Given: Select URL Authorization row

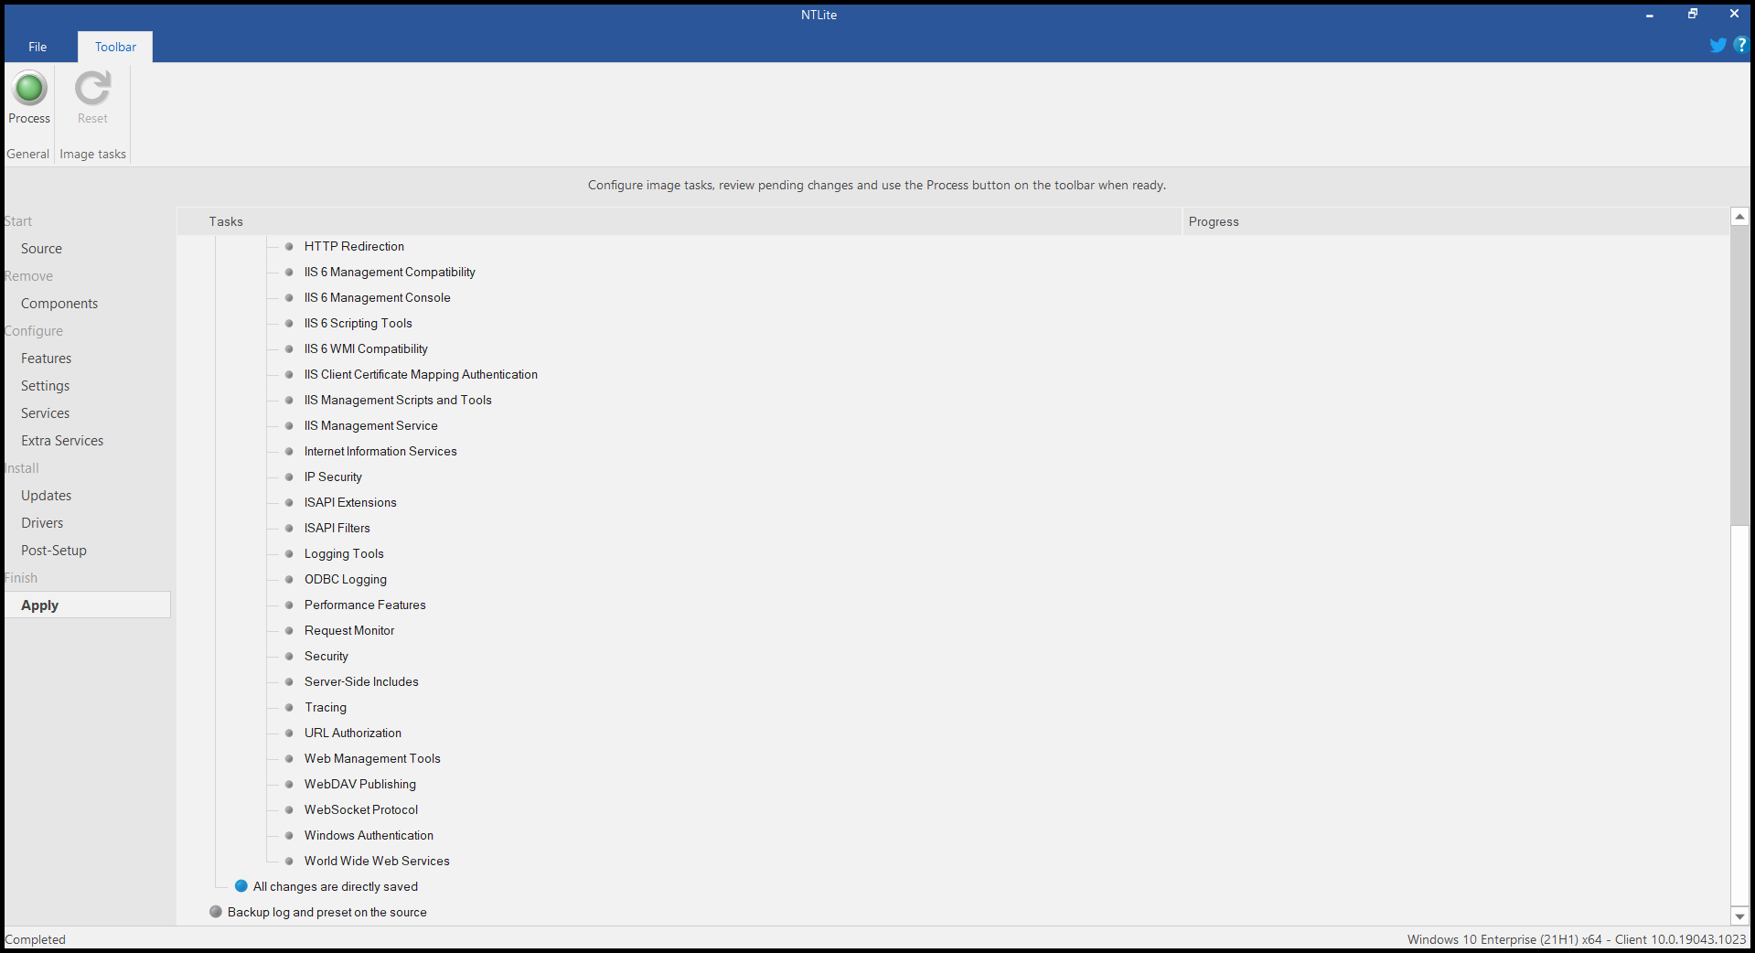Looking at the screenshot, I should [x=353, y=733].
